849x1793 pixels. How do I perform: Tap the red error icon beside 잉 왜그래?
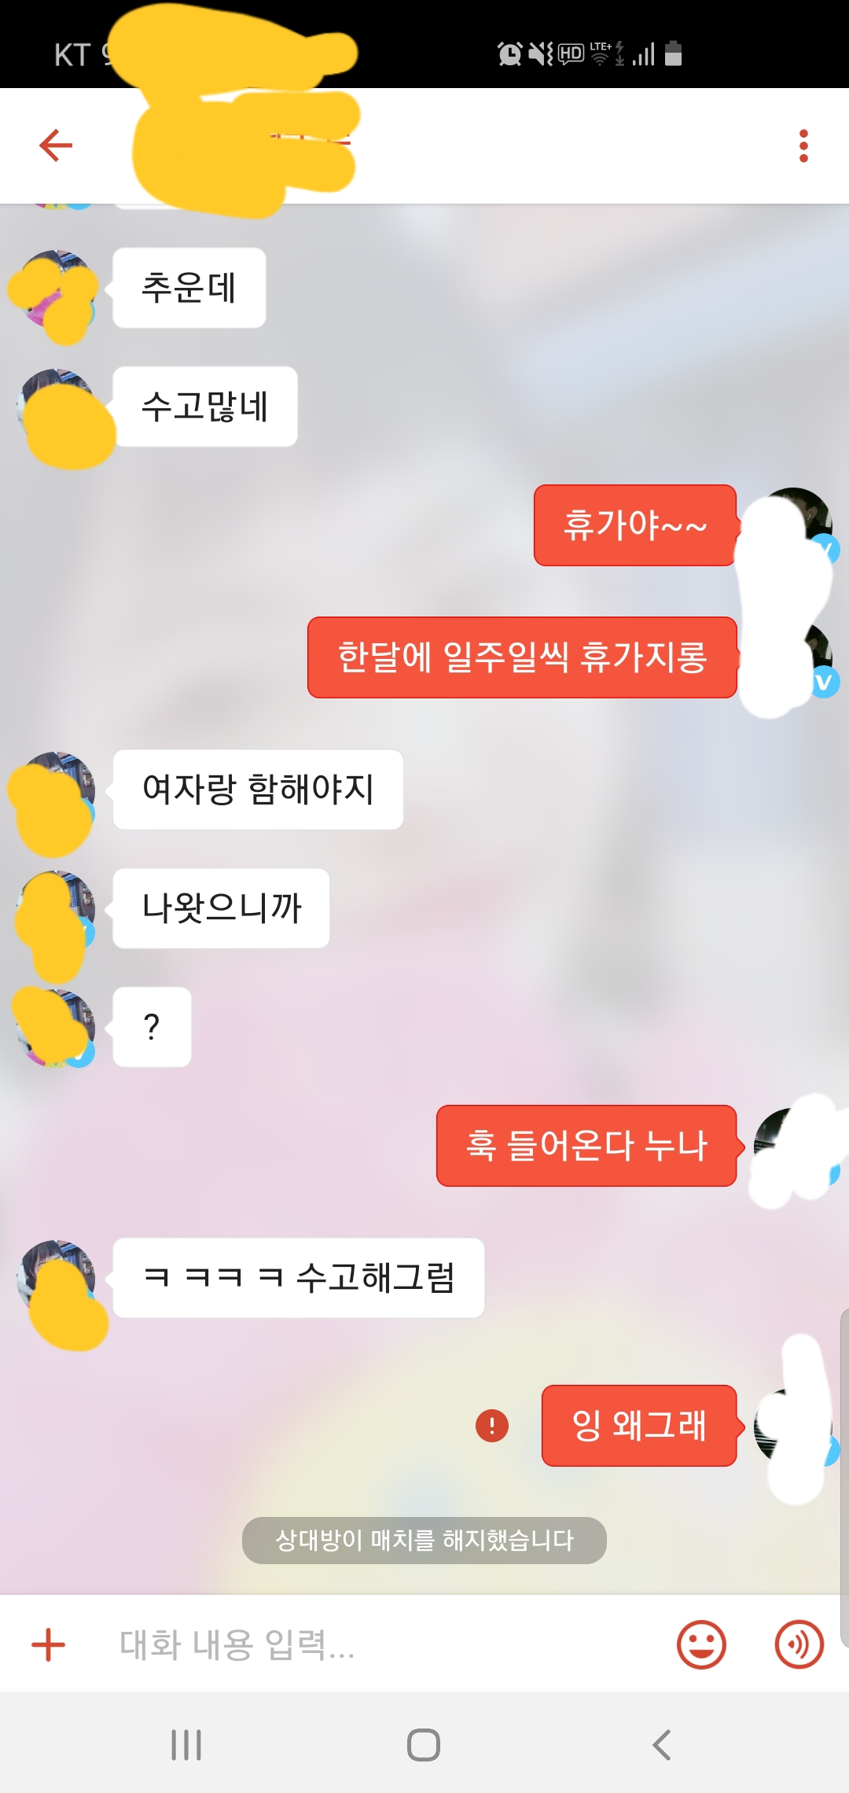(x=492, y=1425)
